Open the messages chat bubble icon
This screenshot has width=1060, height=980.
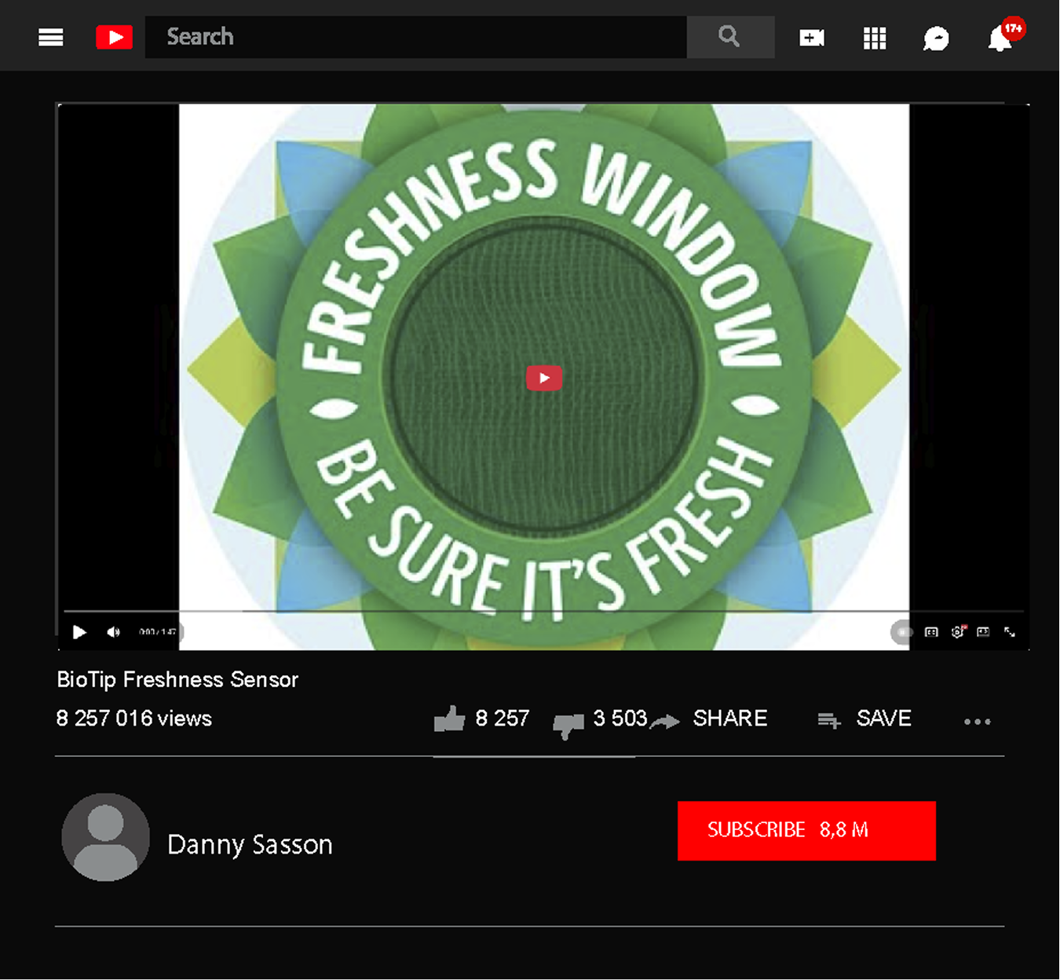point(936,38)
